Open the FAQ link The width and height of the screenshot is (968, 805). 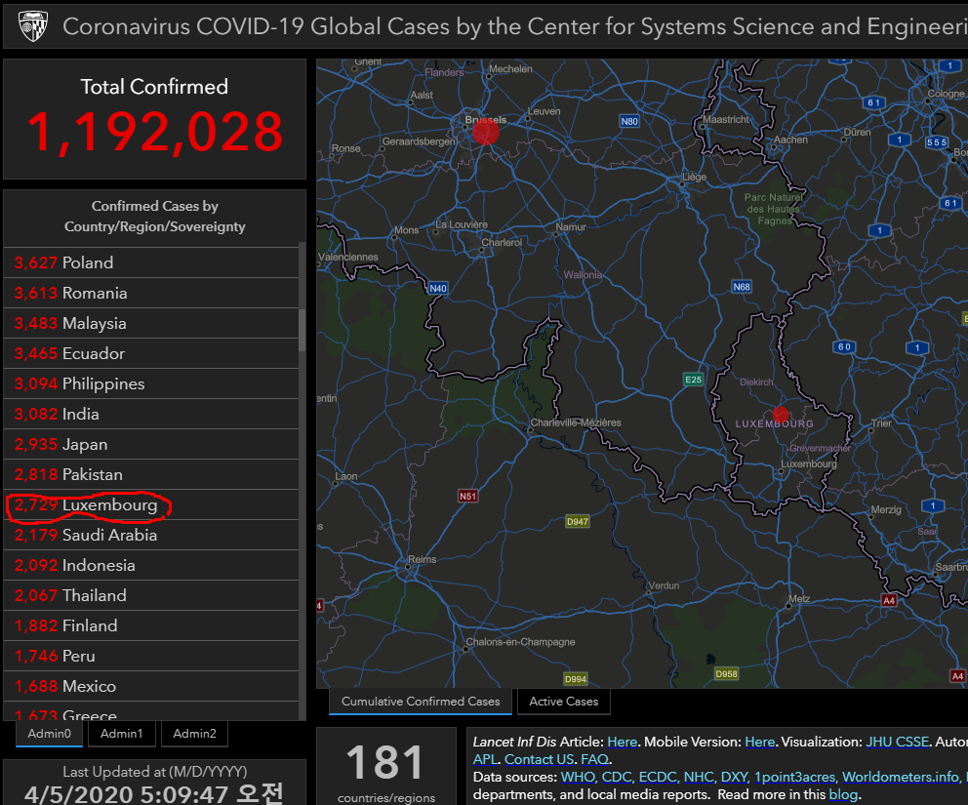594,759
